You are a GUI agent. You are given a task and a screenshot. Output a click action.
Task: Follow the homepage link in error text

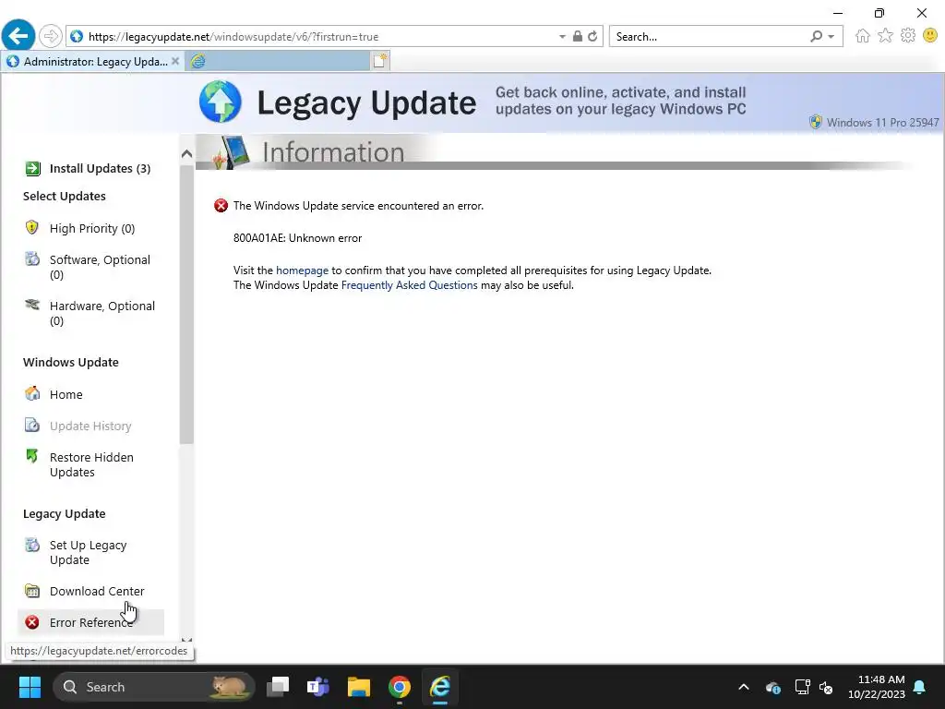coord(302,270)
